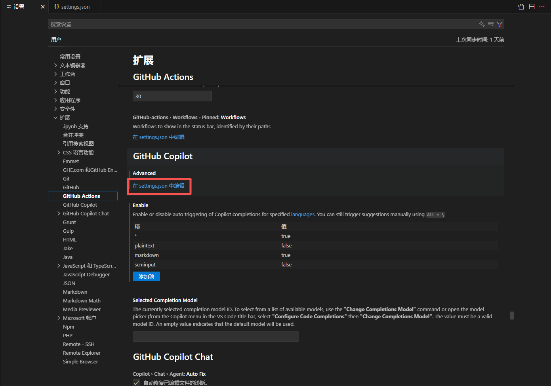This screenshot has width=551, height=386.
Task: Open .ipynb 支持 extension settings
Action: click(x=76, y=126)
